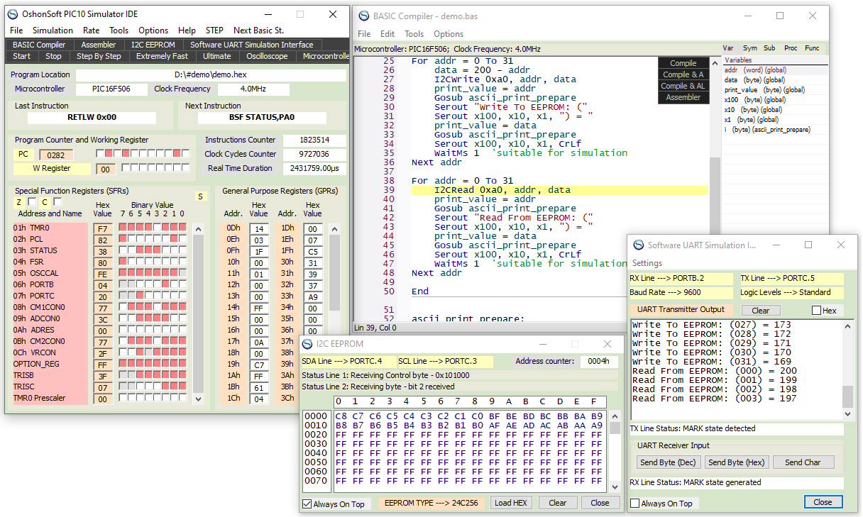Viewport: 863px width, 517px height.
Task: Click Send Byte (Hex) button
Action: [x=737, y=462]
